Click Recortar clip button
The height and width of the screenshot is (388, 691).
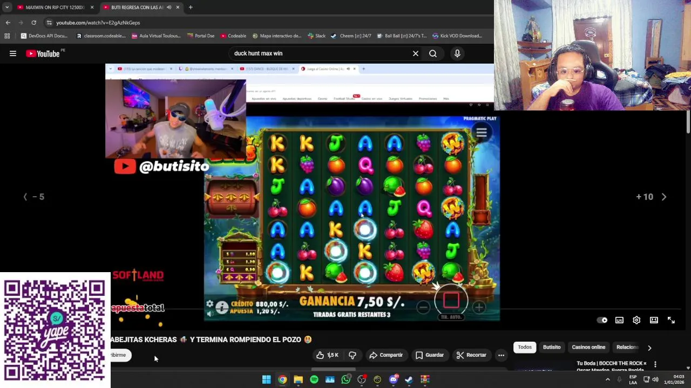(471, 355)
